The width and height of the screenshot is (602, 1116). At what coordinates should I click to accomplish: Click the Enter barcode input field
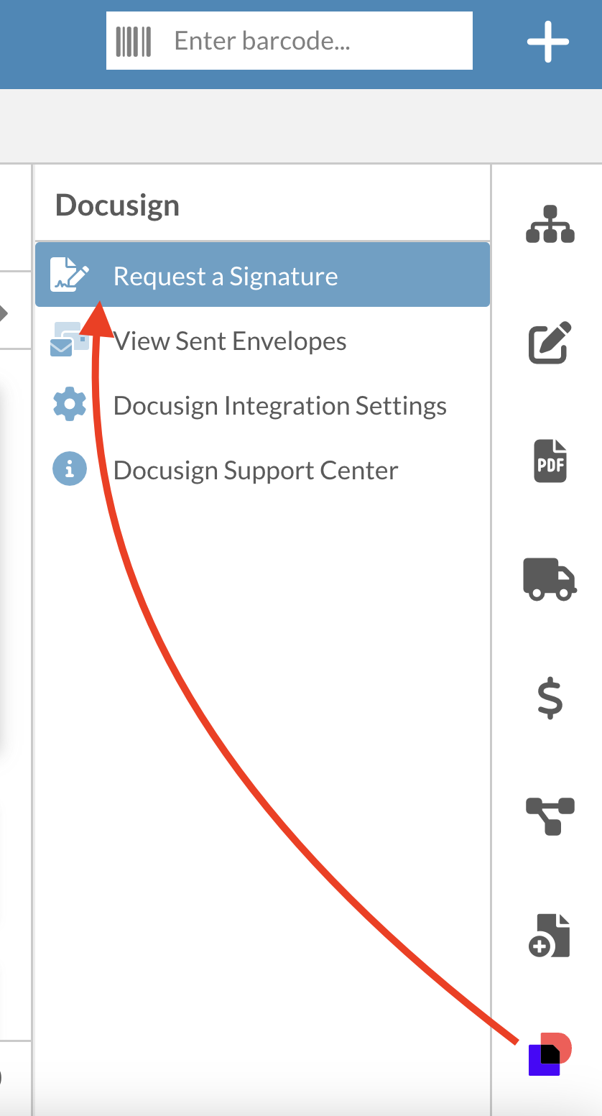(x=316, y=41)
